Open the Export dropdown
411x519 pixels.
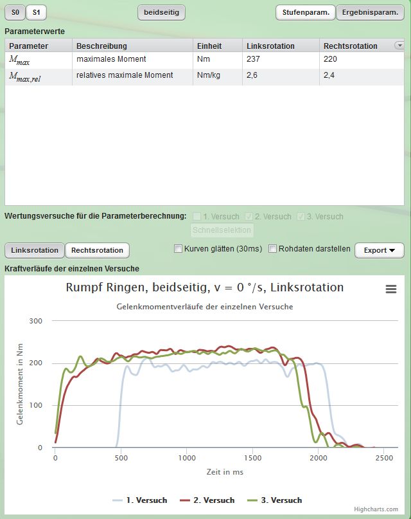379,250
